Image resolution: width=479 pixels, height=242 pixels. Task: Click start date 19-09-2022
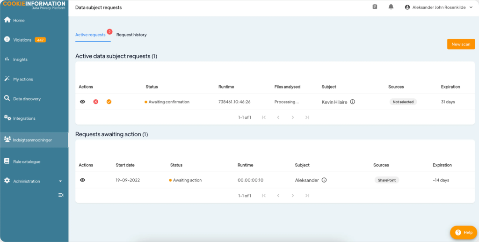click(x=128, y=180)
